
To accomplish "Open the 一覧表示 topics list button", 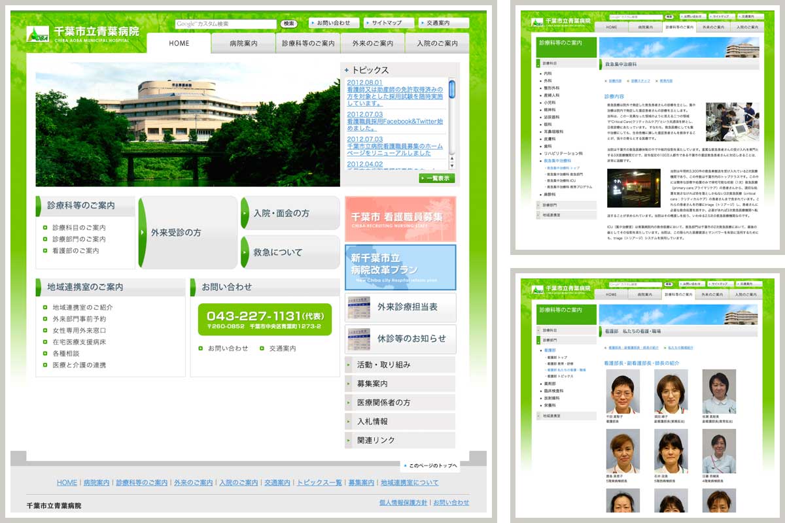I will click(437, 178).
